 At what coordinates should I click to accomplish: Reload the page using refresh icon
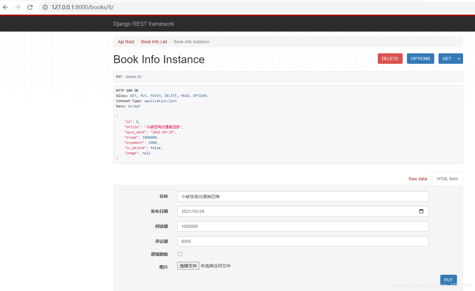[30, 7]
